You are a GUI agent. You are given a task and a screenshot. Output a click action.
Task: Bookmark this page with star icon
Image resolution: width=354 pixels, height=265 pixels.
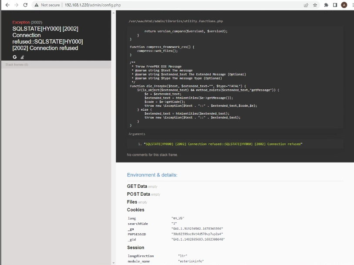(x=315, y=5)
